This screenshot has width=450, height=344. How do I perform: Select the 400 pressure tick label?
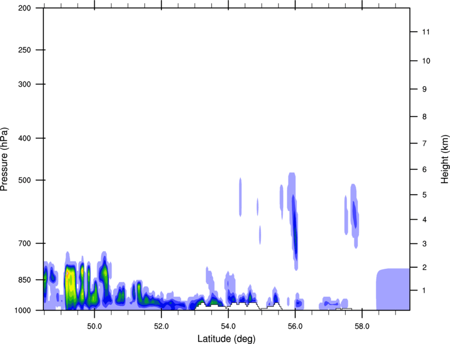click(24, 138)
